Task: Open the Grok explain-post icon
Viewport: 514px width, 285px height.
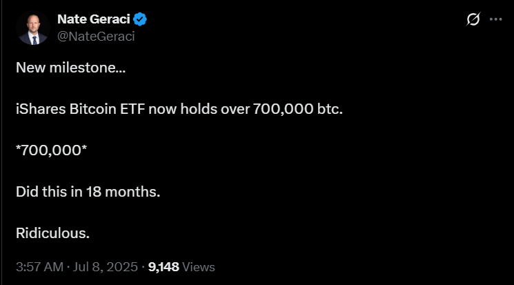Action: pyautogui.click(x=473, y=19)
